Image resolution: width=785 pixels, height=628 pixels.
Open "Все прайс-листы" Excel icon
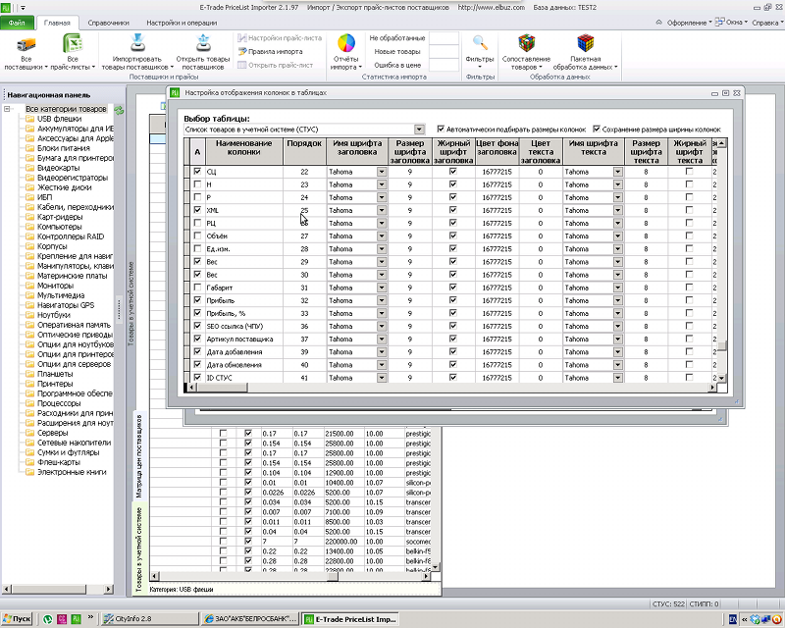pyautogui.click(x=73, y=43)
